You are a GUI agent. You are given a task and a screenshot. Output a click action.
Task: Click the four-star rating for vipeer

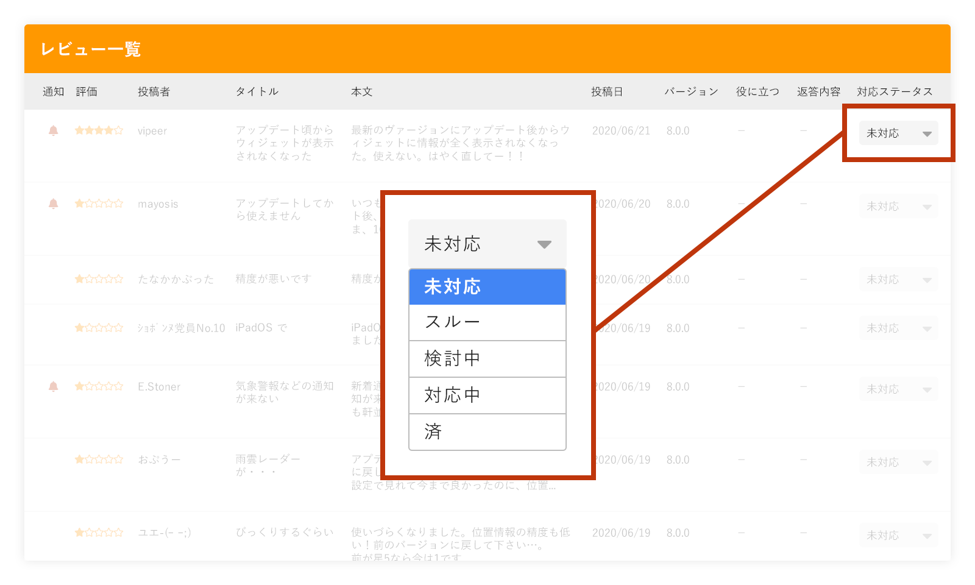pos(99,130)
